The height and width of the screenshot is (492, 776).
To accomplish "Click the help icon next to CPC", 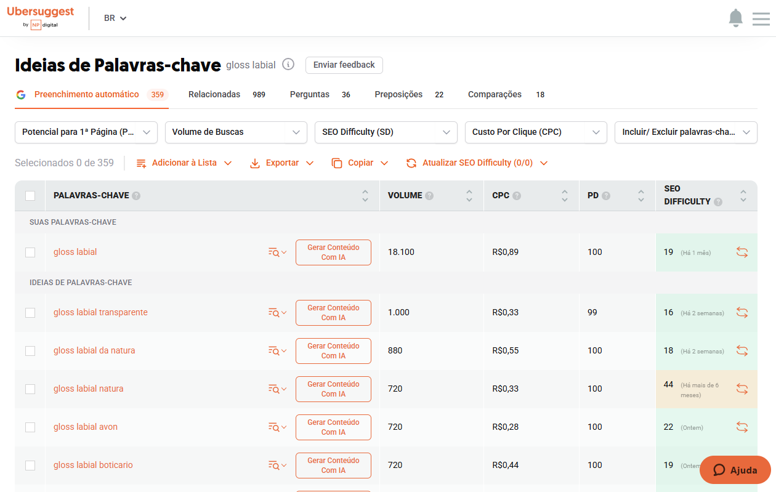I will coord(517,196).
